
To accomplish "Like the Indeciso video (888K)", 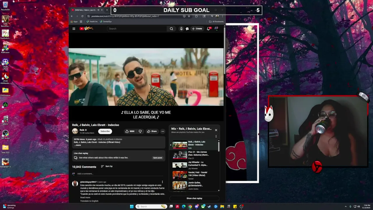I will (130, 131).
